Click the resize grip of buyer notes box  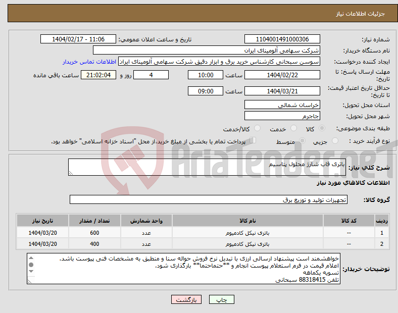pyautogui.click(x=29, y=281)
